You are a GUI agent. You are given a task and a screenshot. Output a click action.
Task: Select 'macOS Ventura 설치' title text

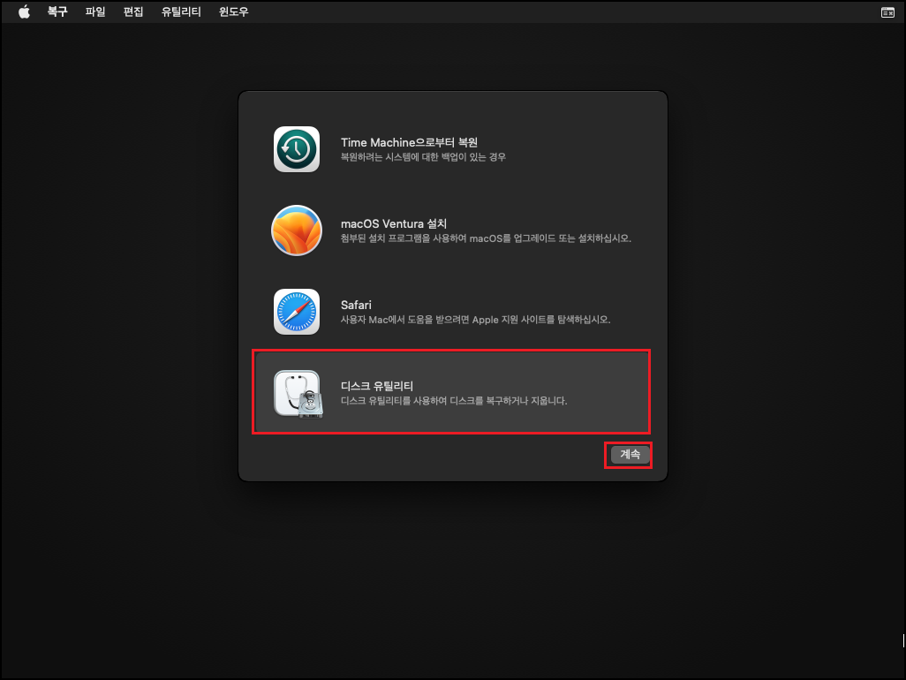coord(394,223)
